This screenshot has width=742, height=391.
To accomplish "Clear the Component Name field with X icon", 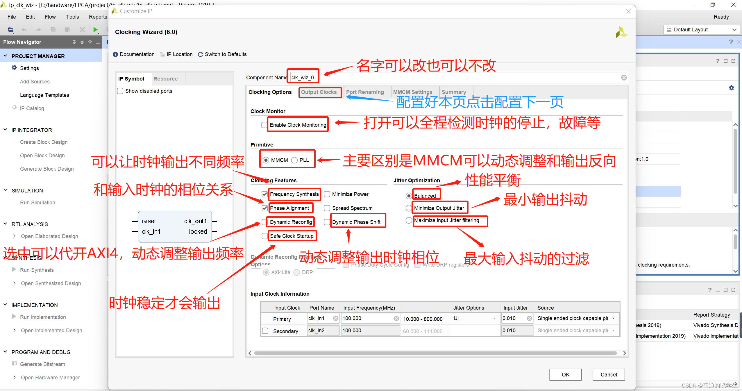I will pyautogui.click(x=624, y=77).
